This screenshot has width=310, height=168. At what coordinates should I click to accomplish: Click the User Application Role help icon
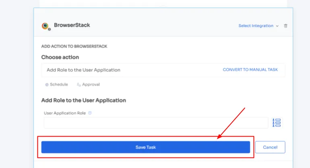90,113
